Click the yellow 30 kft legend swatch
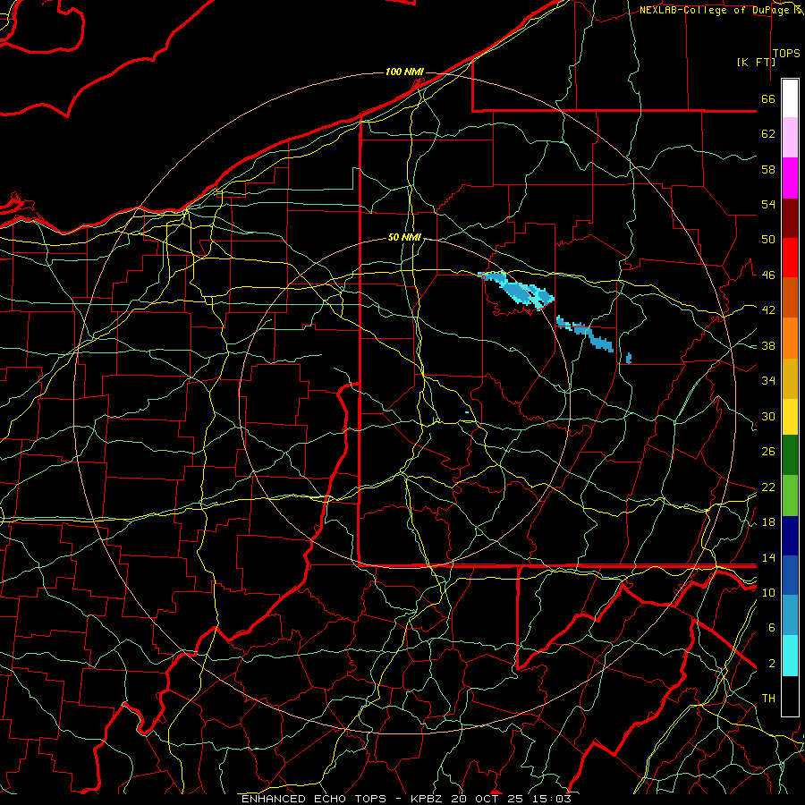This screenshot has height=805, width=805. tap(790, 416)
